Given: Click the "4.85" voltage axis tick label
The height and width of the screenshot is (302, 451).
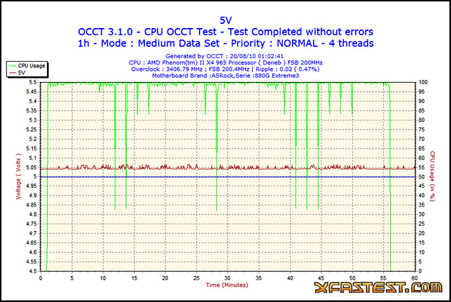Looking at the screenshot, I should coord(32,205).
